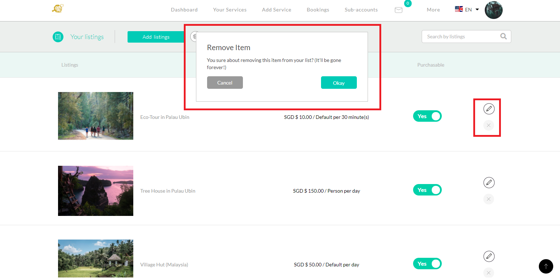
Task: Click the search magnifier icon
Action: [503, 36]
